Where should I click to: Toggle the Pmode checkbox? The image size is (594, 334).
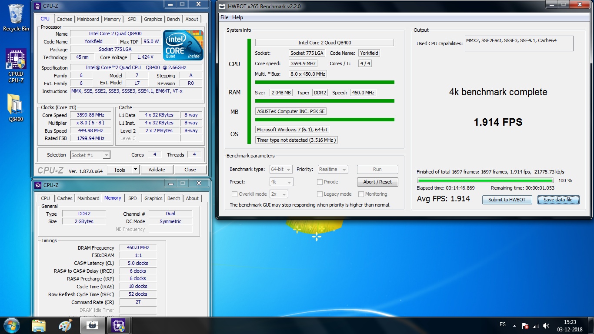point(320,182)
